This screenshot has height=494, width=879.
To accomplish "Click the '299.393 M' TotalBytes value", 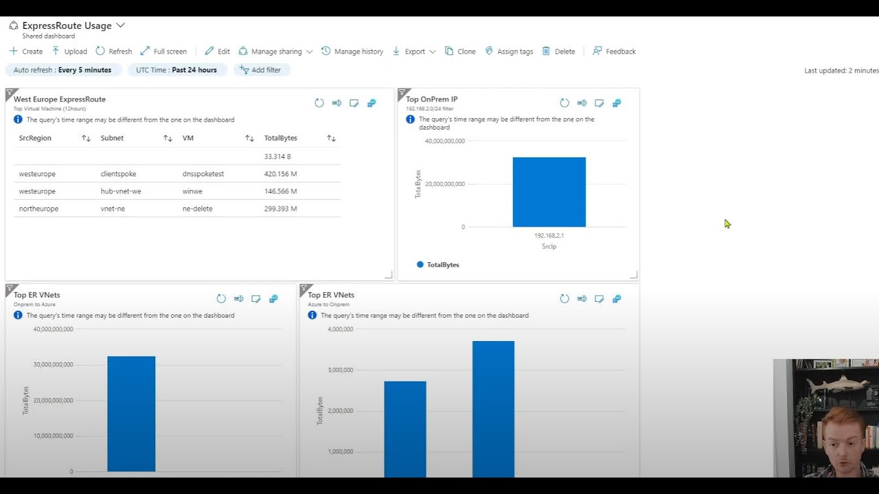I will click(x=281, y=209).
